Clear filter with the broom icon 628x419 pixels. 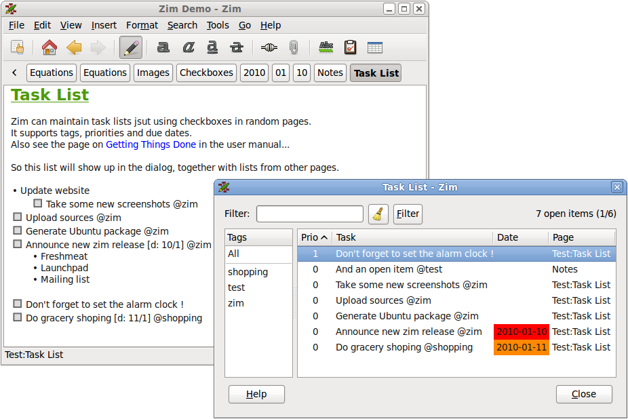(x=378, y=214)
